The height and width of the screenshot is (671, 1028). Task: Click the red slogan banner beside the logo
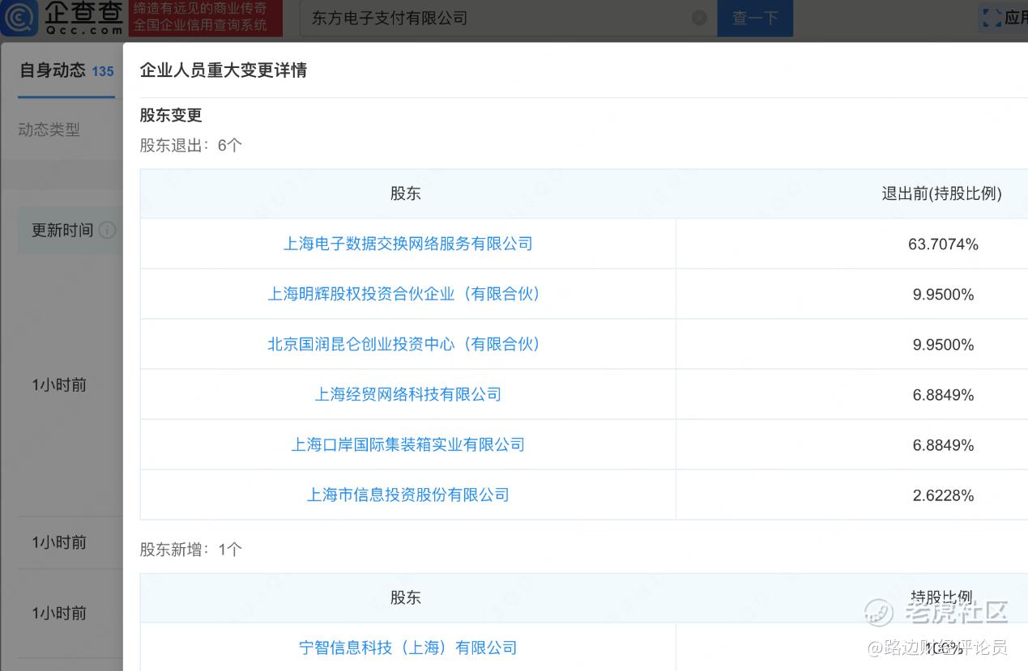pyautogui.click(x=206, y=18)
